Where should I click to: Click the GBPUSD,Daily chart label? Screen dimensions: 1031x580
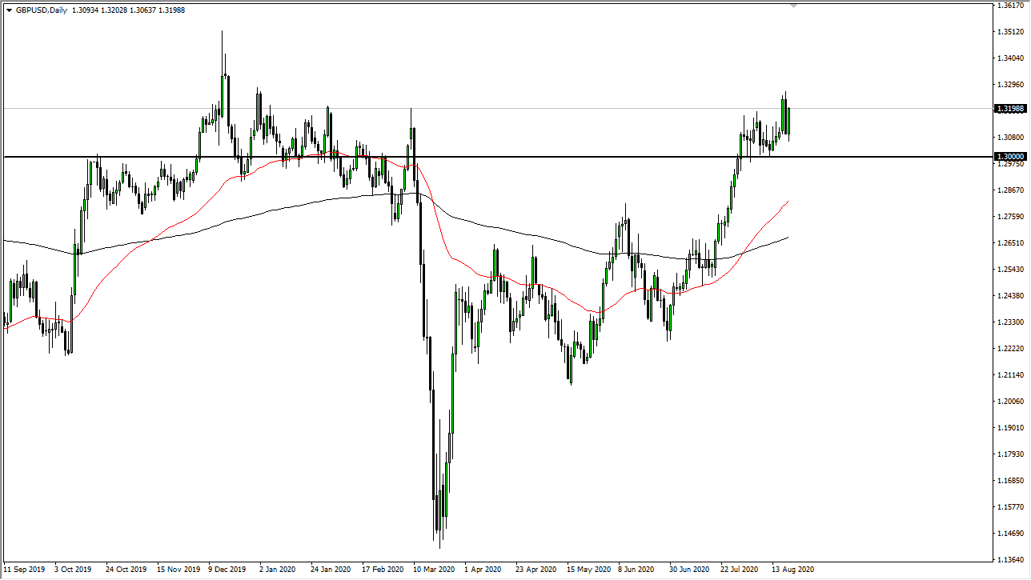click(42, 10)
